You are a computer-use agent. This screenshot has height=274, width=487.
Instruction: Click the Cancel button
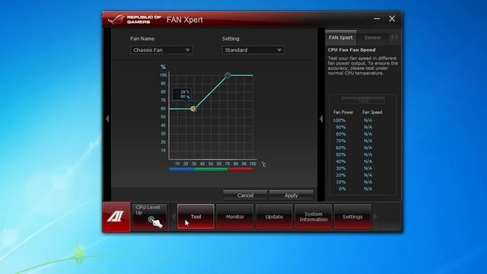pos(245,195)
